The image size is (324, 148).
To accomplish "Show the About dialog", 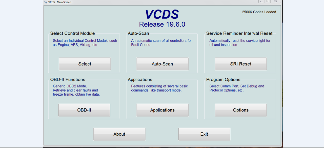I will point(119,134).
